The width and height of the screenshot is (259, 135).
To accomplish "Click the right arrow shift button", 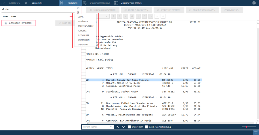I will pos(163,16).
